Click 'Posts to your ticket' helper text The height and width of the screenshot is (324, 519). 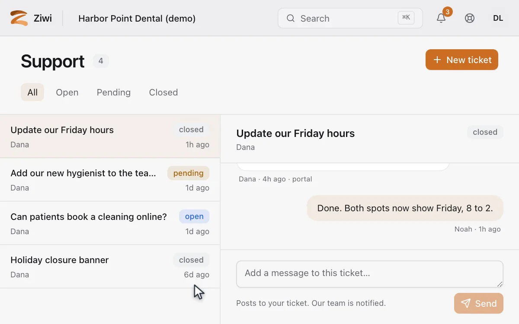[311, 303]
